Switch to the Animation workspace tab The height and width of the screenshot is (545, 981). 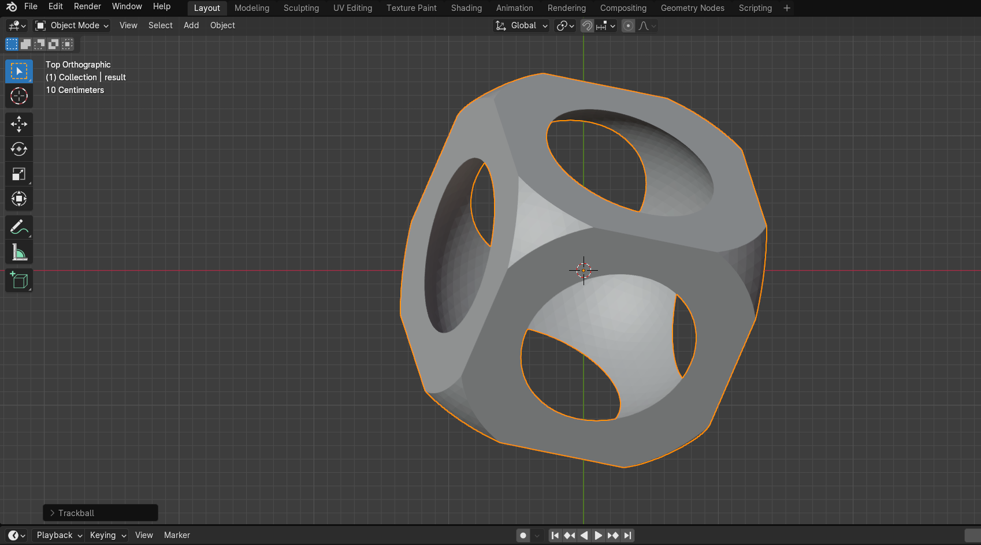pos(514,8)
